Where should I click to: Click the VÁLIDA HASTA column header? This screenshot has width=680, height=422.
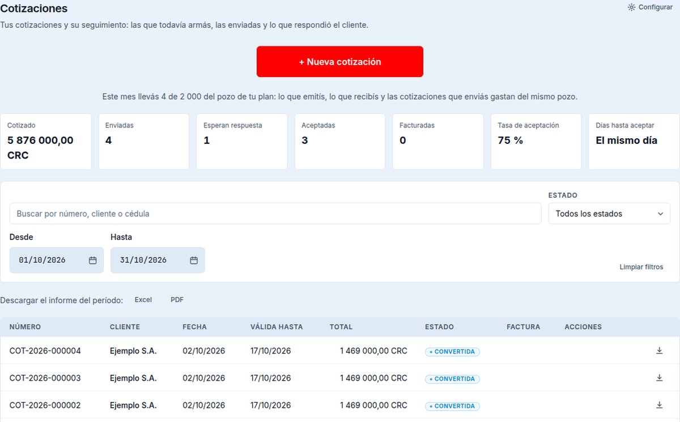277,327
